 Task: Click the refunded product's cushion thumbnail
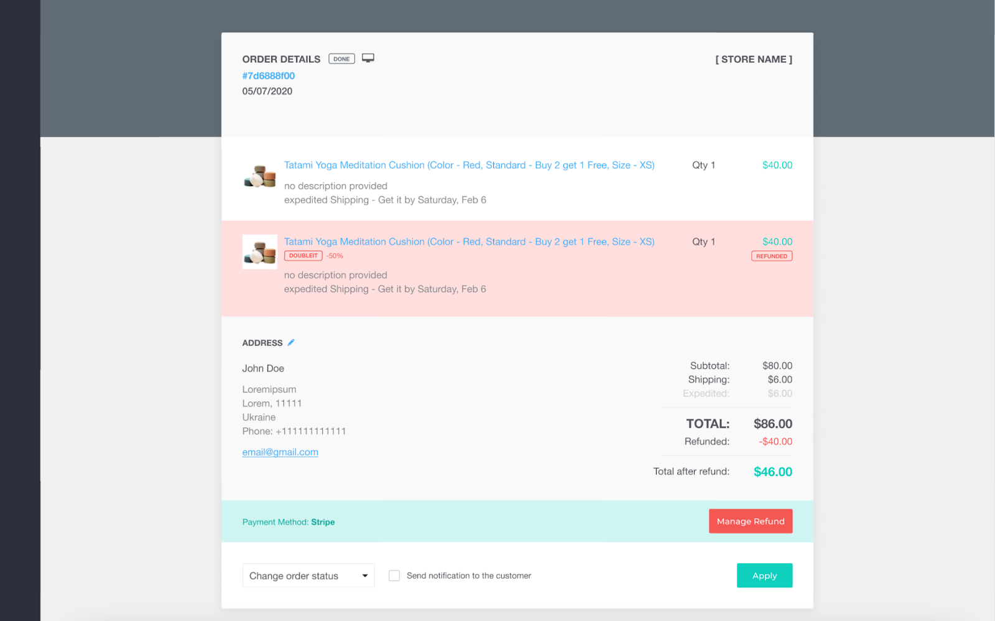click(x=260, y=252)
